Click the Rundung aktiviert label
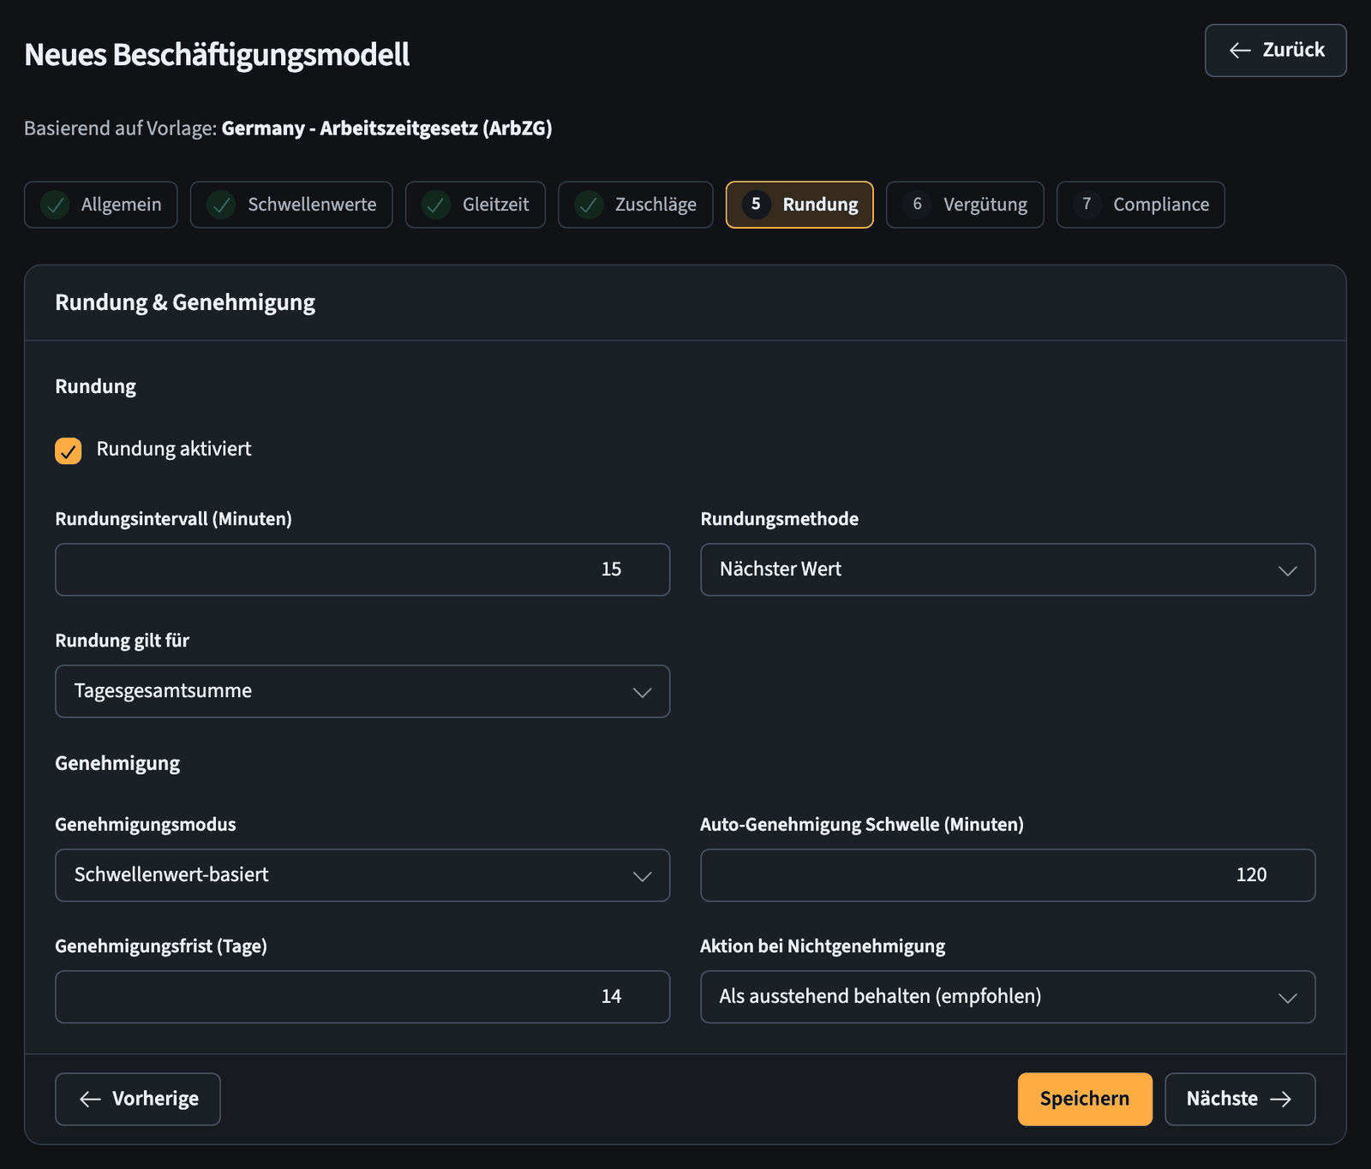 pyautogui.click(x=174, y=449)
